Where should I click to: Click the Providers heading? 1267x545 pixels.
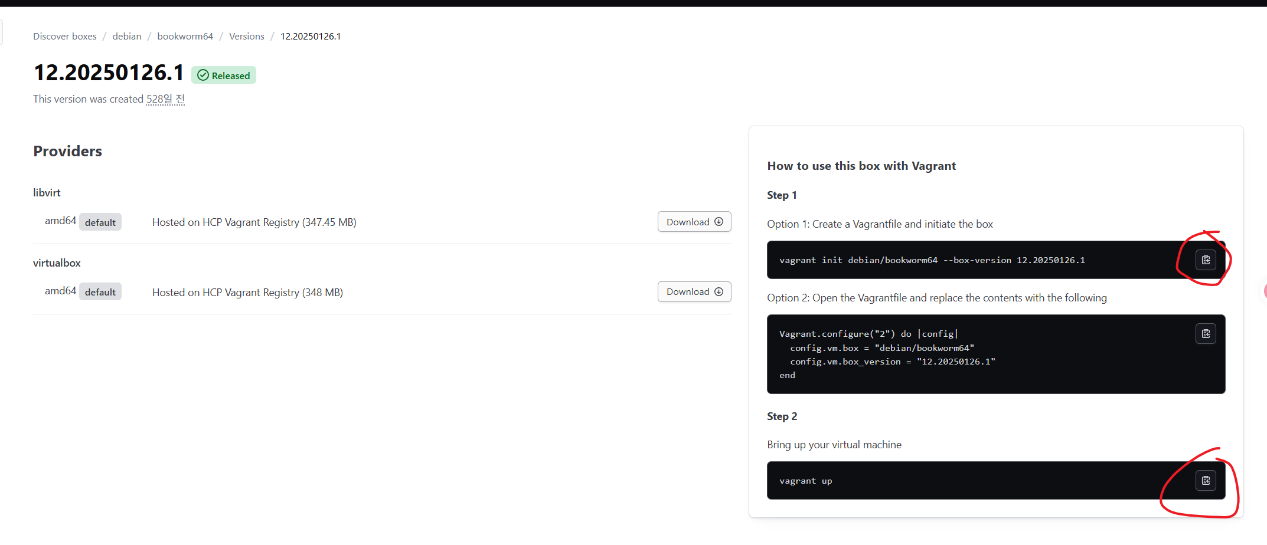(68, 152)
